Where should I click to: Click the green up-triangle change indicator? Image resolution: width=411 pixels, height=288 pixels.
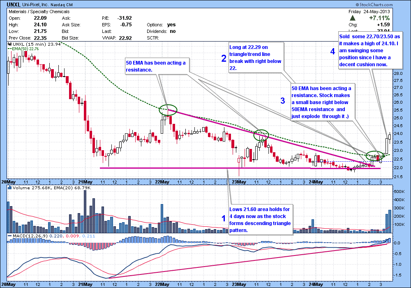[353, 18]
